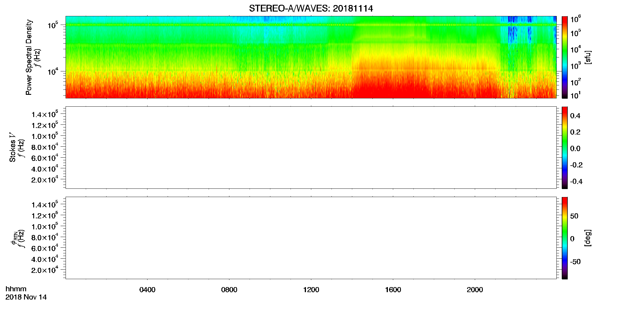
Task: Select the 1200 time axis label
Action: [x=311, y=290]
